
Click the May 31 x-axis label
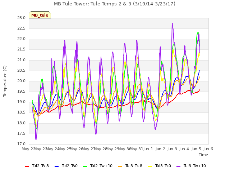136,149
